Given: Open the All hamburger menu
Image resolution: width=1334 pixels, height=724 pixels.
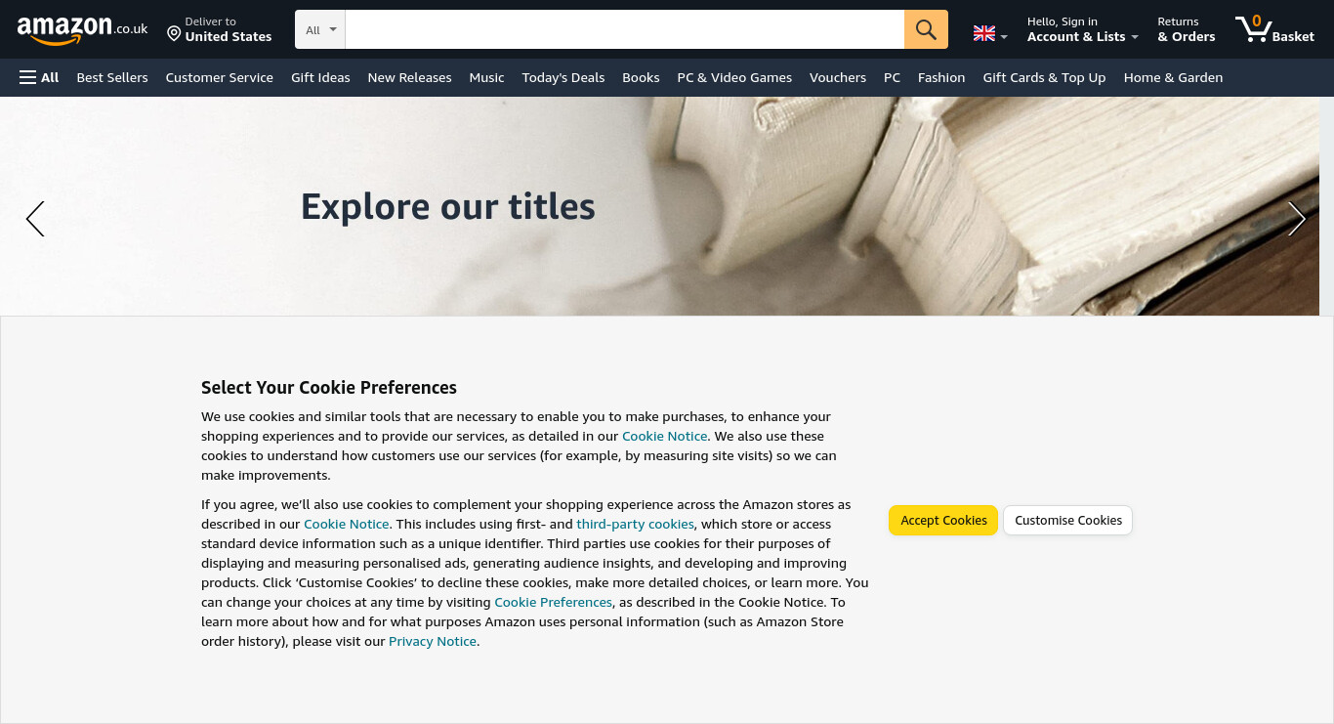Looking at the screenshot, I should click(39, 77).
